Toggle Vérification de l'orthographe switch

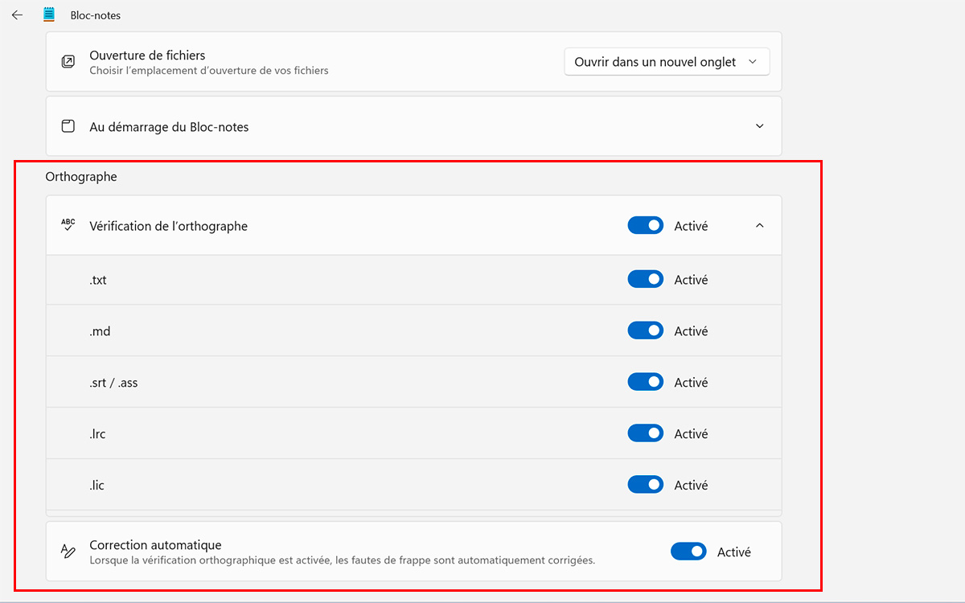(x=645, y=226)
